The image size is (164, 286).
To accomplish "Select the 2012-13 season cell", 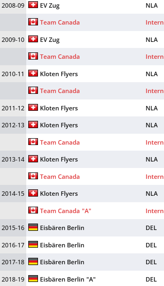I will 13,125.
